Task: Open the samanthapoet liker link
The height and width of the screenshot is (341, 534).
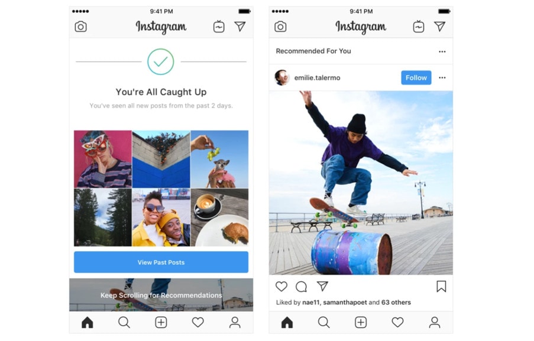Action: (345, 302)
